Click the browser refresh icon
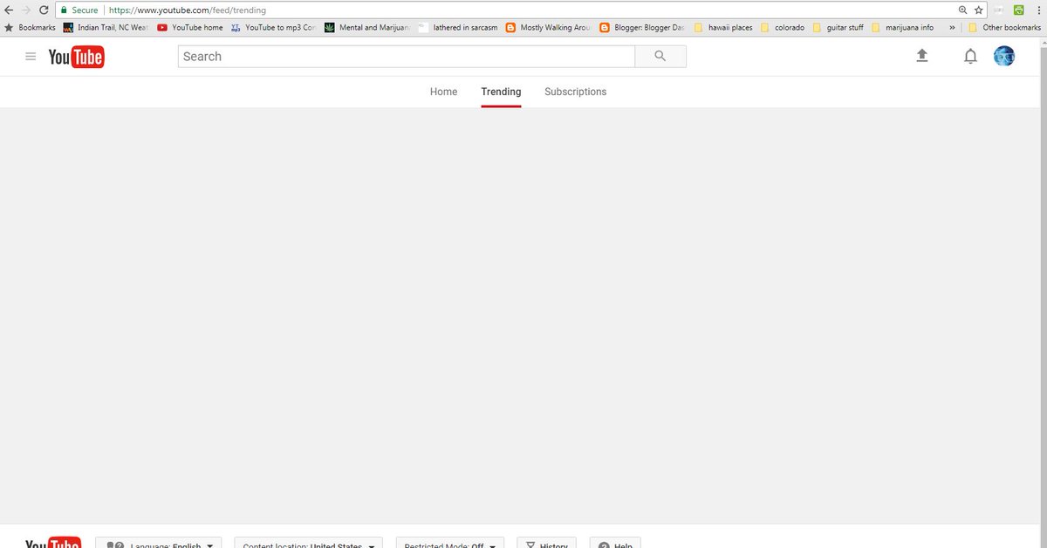The height and width of the screenshot is (548, 1047). point(44,10)
